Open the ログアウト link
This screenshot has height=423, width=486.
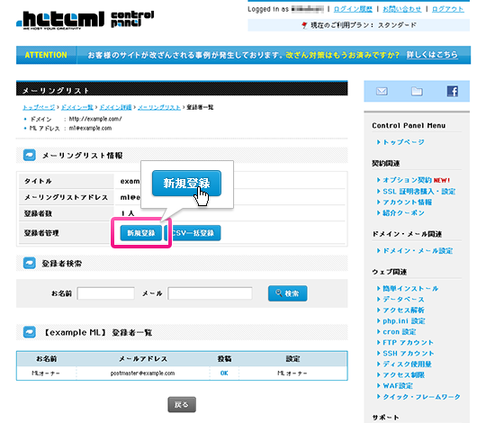click(x=448, y=9)
